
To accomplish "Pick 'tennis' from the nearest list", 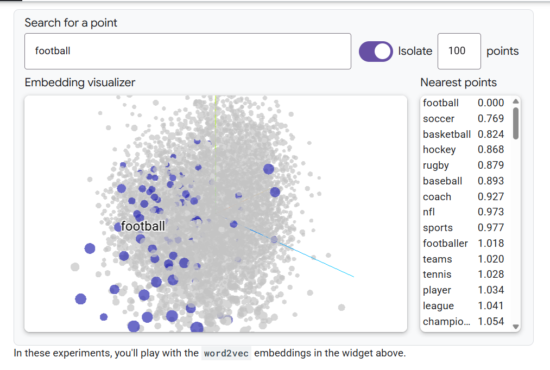I will click(437, 275).
